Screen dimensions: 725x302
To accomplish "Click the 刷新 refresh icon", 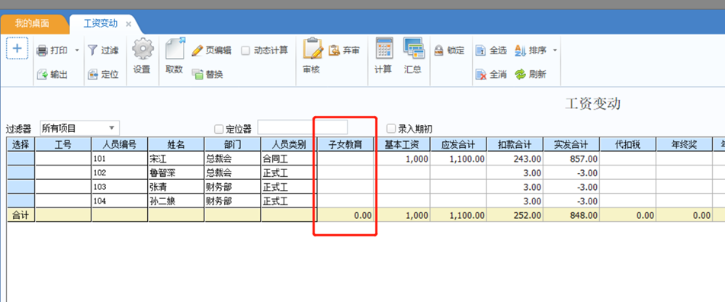I will click(x=521, y=74).
